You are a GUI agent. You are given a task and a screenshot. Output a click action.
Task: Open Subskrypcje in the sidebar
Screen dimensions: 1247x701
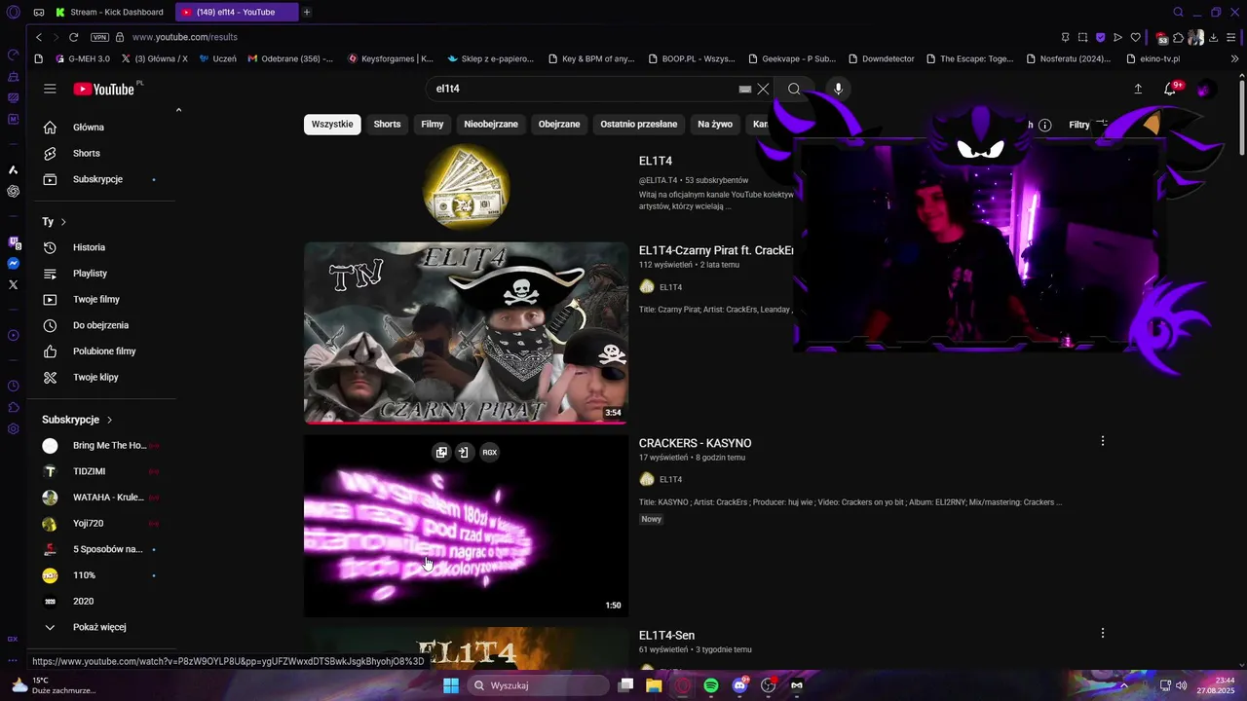pyautogui.click(x=101, y=179)
